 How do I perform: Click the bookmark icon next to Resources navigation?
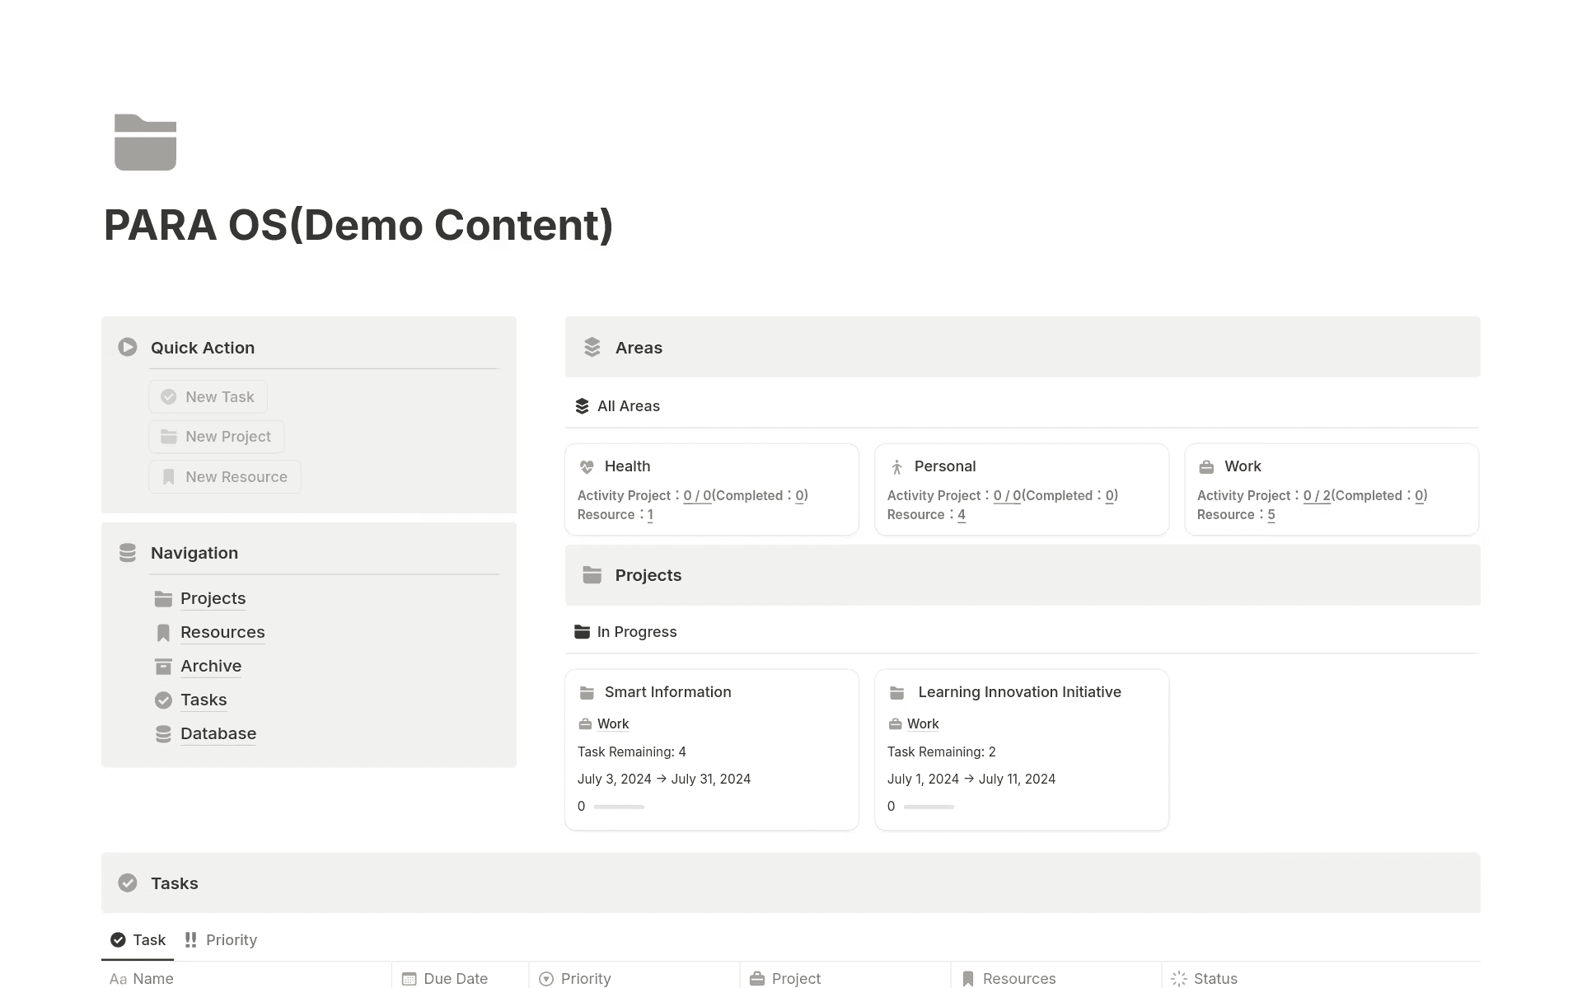162,632
